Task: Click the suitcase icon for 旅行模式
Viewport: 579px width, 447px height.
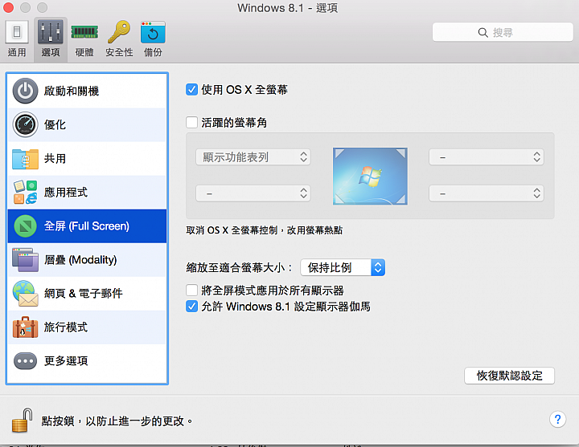Action: coord(25,327)
